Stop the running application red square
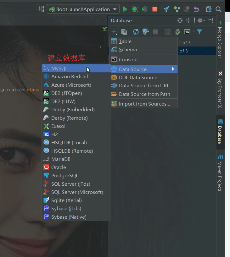This screenshot has width=230, height=257. coord(155,9)
